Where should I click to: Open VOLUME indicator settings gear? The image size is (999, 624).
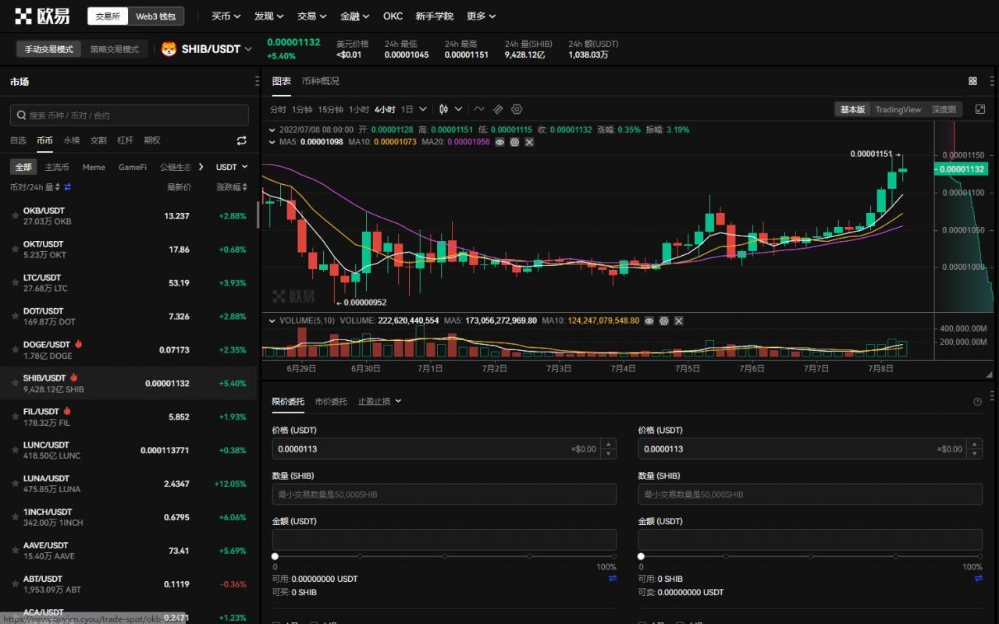[x=663, y=321]
